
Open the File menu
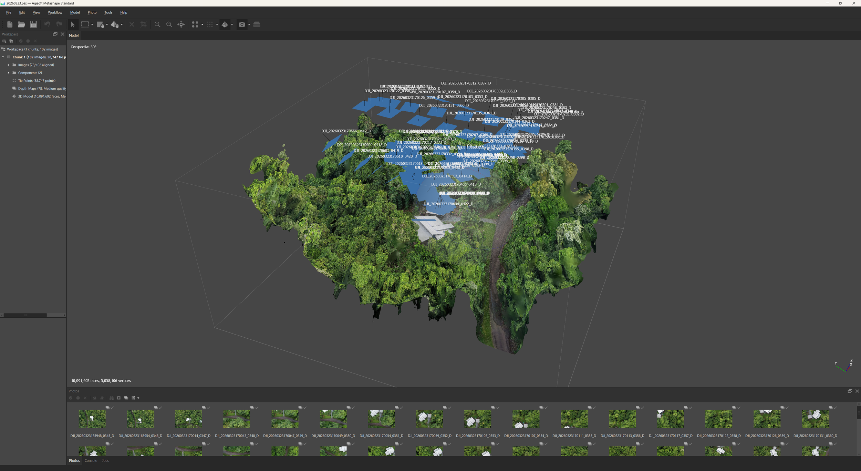click(9, 12)
